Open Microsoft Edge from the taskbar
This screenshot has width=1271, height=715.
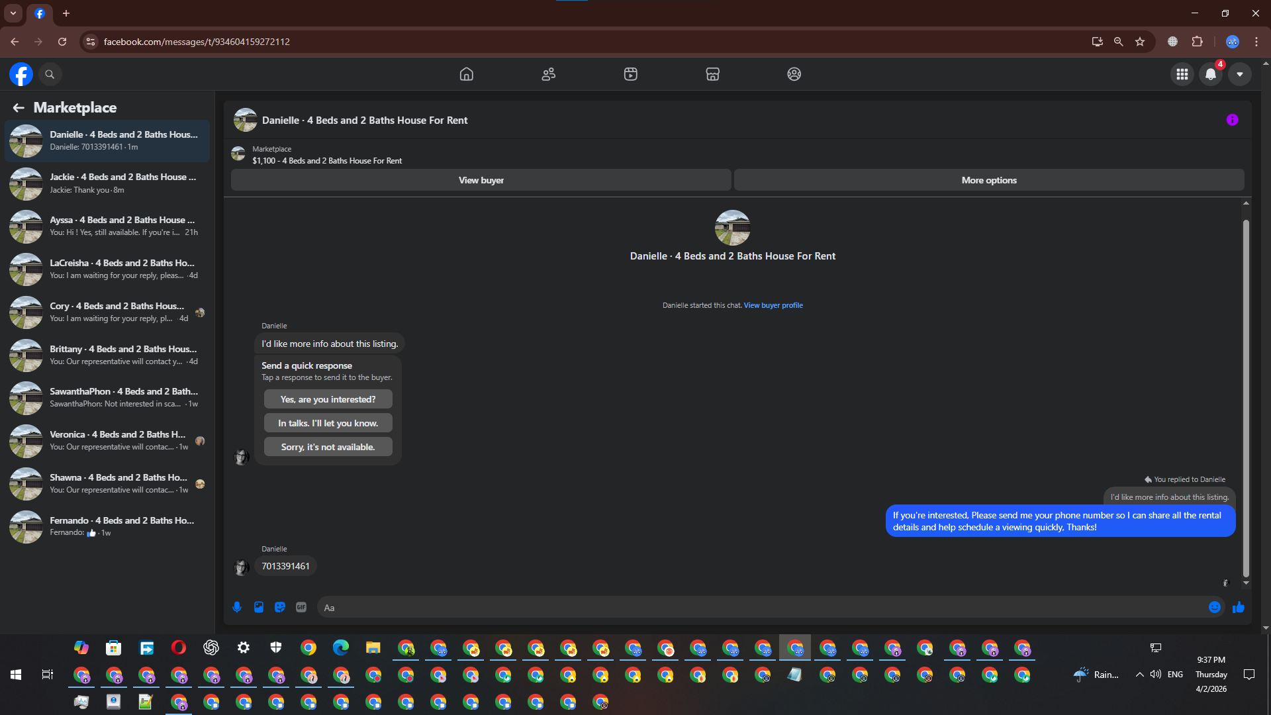click(341, 647)
